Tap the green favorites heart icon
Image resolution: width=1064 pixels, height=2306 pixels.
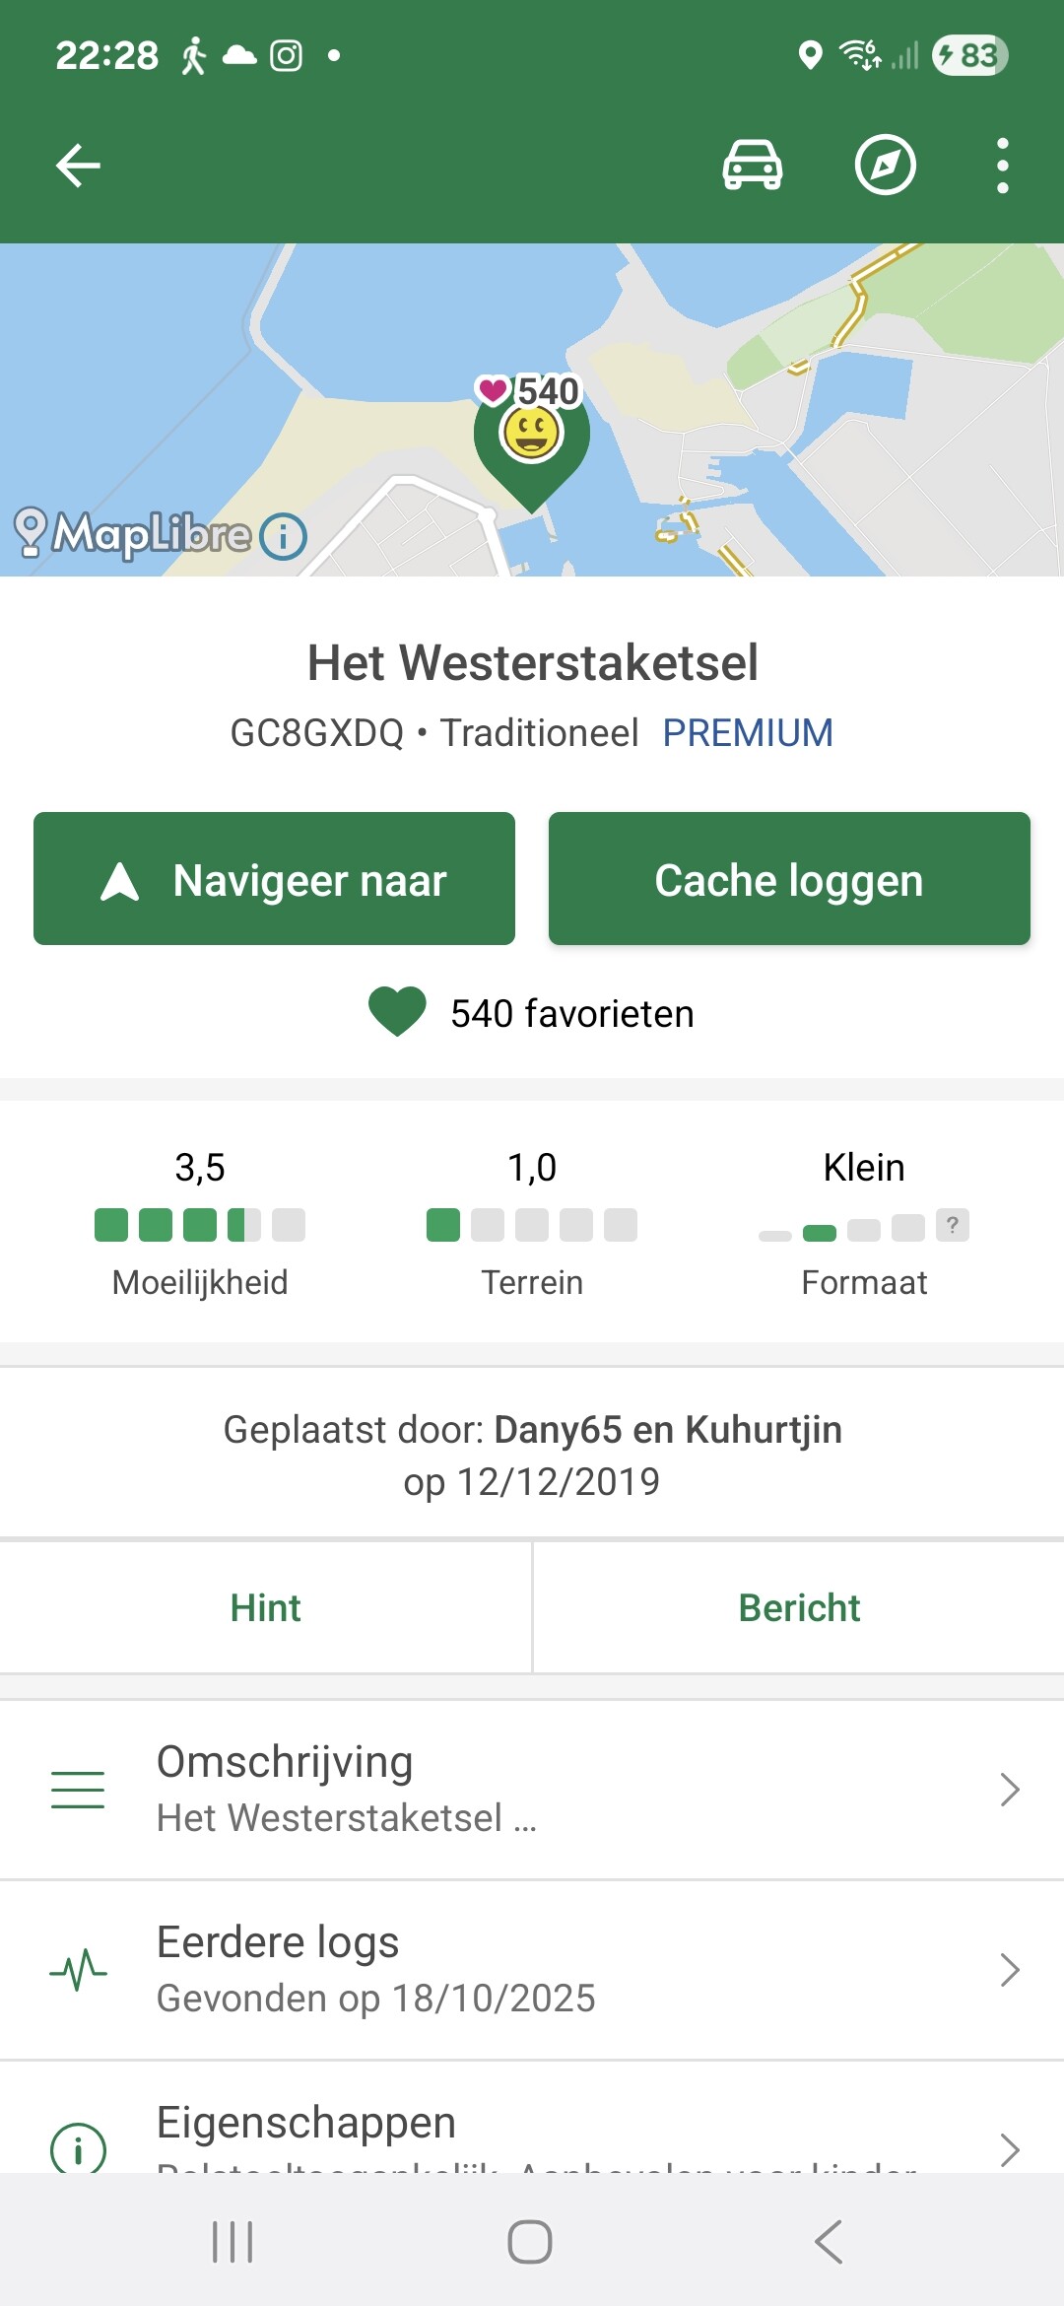[397, 1011]
